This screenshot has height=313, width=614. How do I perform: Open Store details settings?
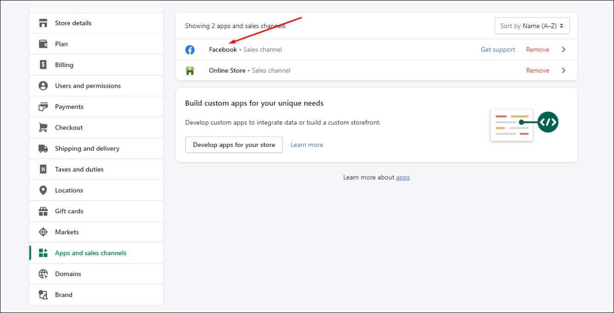click(96, 23)
